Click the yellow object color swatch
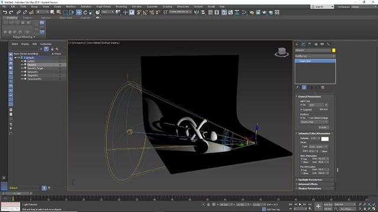This screenshot has height=212, width=378. point(334,50)
